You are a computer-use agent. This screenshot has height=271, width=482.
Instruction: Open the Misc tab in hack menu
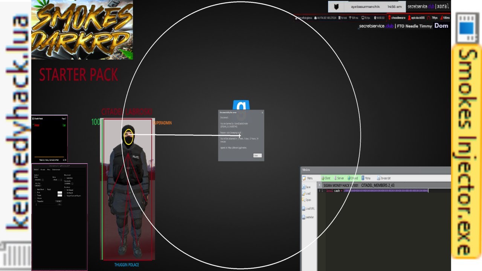[x=49, y=170]
